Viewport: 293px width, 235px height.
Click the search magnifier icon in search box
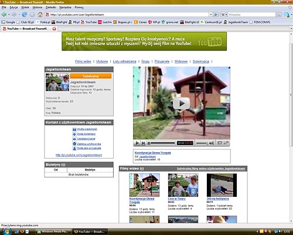pos(278,15)
